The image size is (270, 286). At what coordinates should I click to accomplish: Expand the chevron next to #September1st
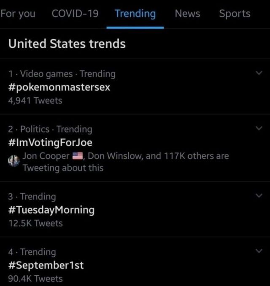click(259, 251)
